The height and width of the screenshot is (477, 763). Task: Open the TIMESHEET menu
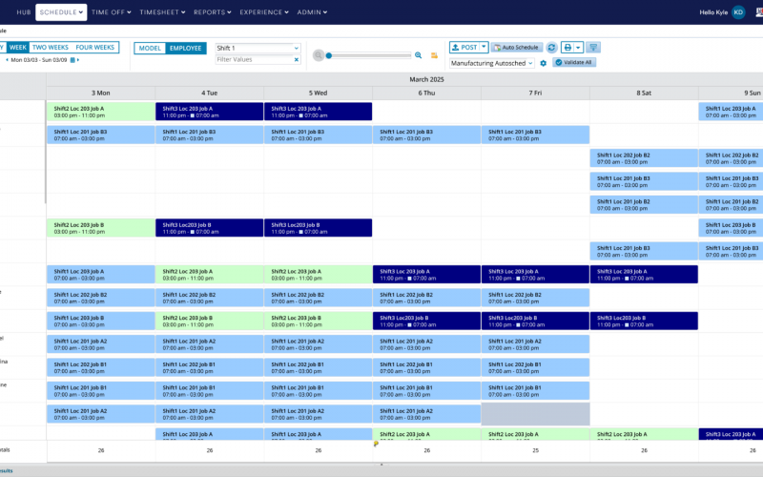coord(162,12)
